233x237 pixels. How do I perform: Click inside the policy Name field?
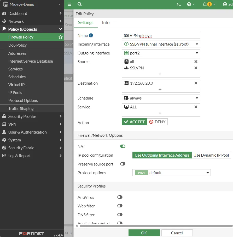pyautogui.click(x=161, y=35)
